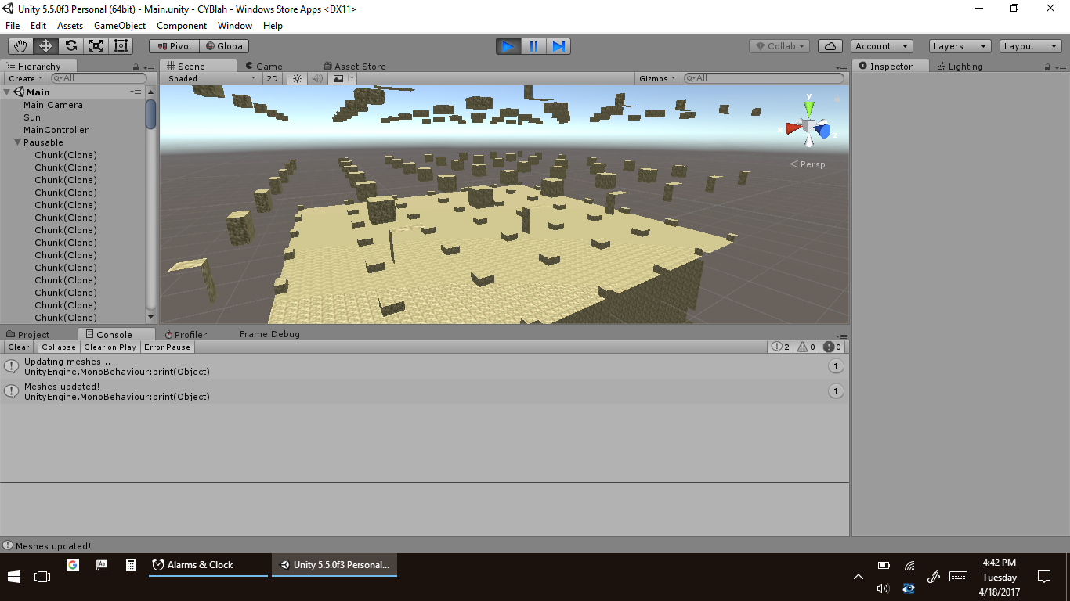
Task: Click the Hierarchy panel vertical scrollbar
Action: 151,203
